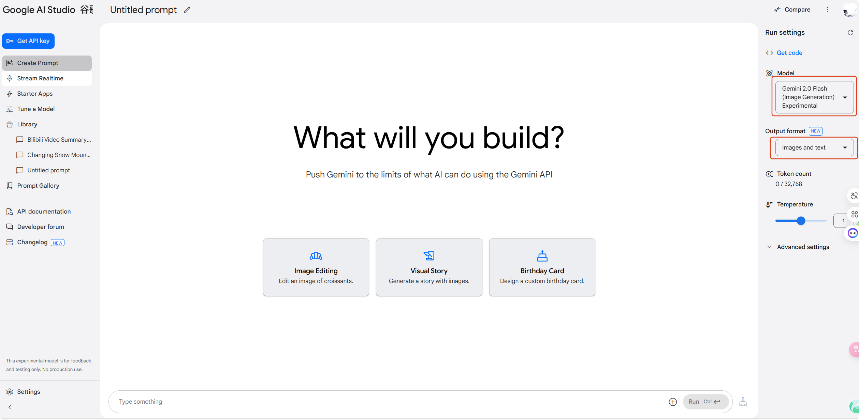This screenshot has height=420, width=859.
Task: Open the API documentation
Action: click(44, 211)
